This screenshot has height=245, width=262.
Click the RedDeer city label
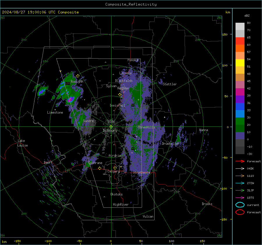[x=123, y=88]
